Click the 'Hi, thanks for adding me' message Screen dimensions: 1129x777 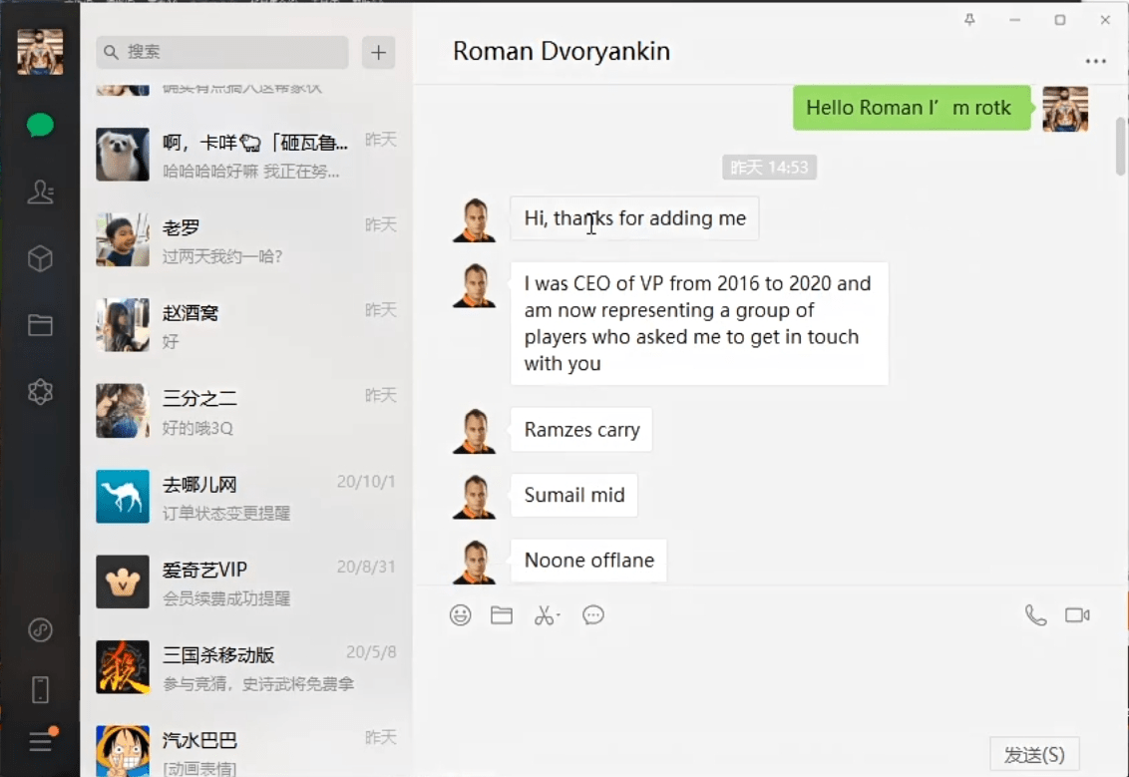click(634, 218)
